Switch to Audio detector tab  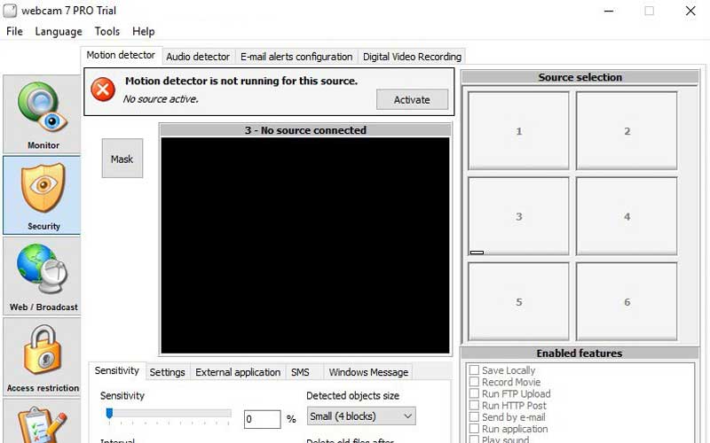tap(198, 57)
